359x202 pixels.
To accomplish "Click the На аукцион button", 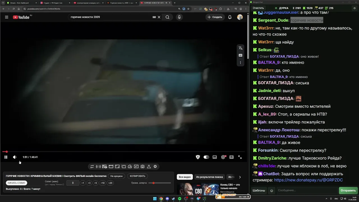I will (x=116, y=176).
